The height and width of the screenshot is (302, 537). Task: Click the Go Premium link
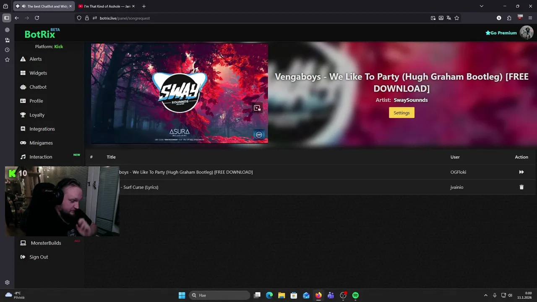[501, 33]
